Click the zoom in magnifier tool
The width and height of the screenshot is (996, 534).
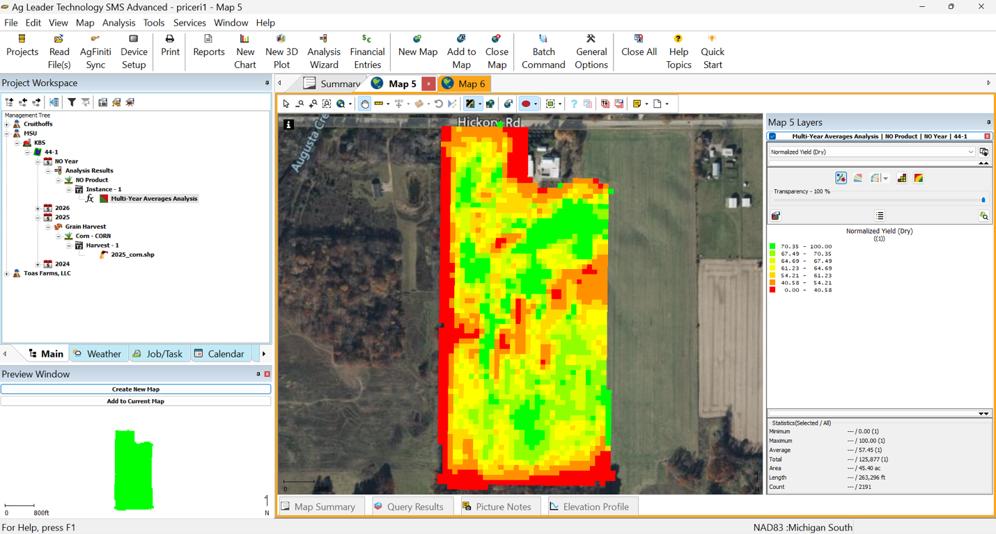pos(313,104)
